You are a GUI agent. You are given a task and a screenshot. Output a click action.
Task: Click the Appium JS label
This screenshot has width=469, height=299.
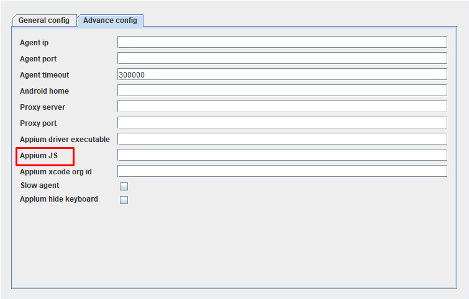point(39,156)
